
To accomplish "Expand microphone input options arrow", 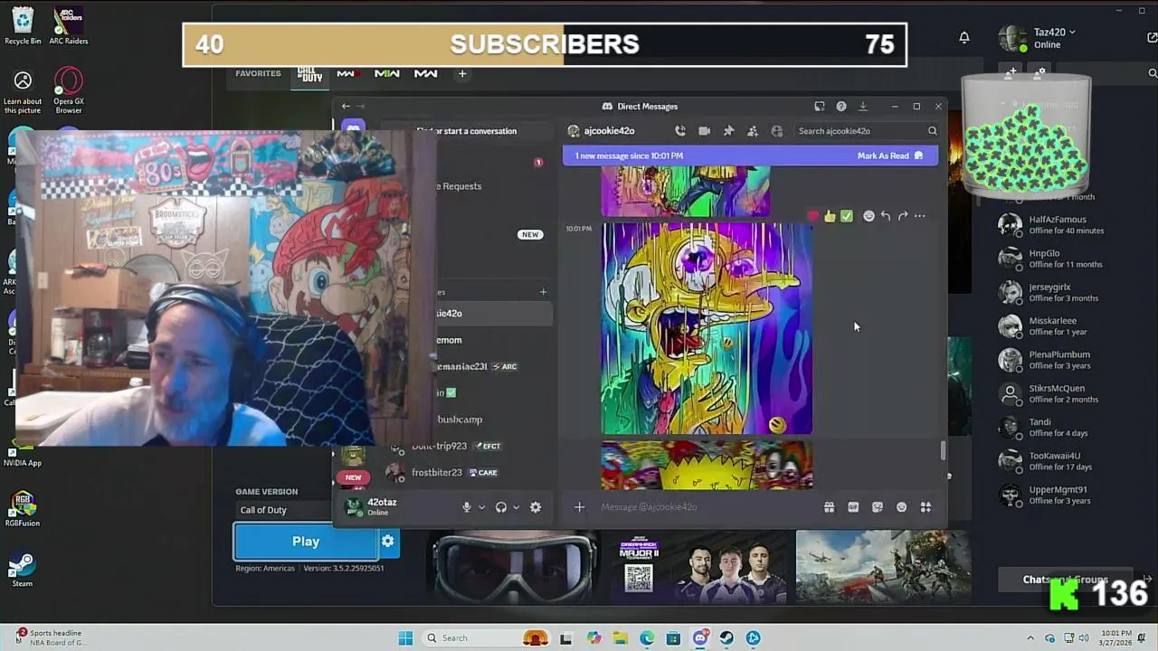I will coord(481,507).
